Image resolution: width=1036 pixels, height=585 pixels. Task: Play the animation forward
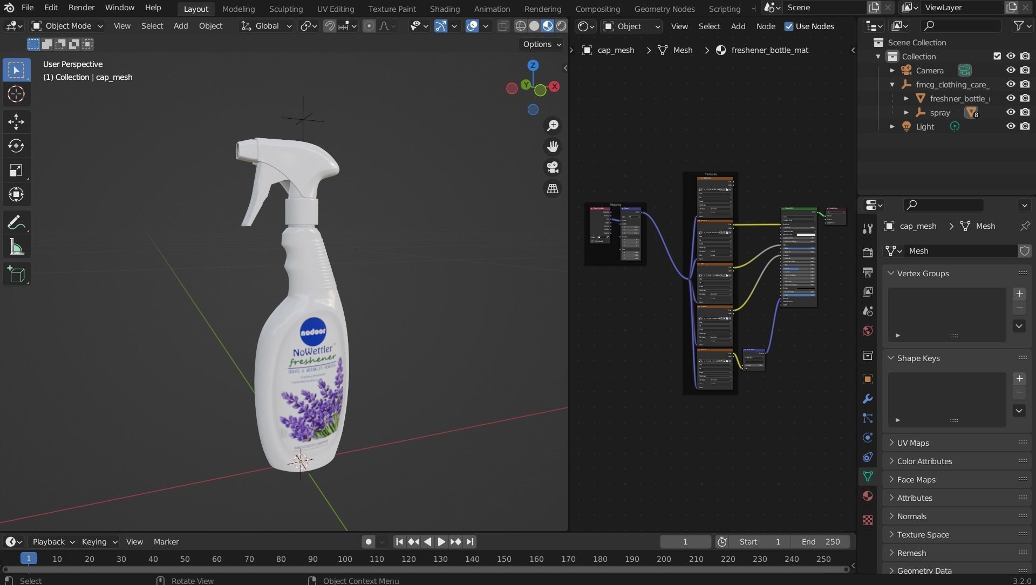point(441,542)
